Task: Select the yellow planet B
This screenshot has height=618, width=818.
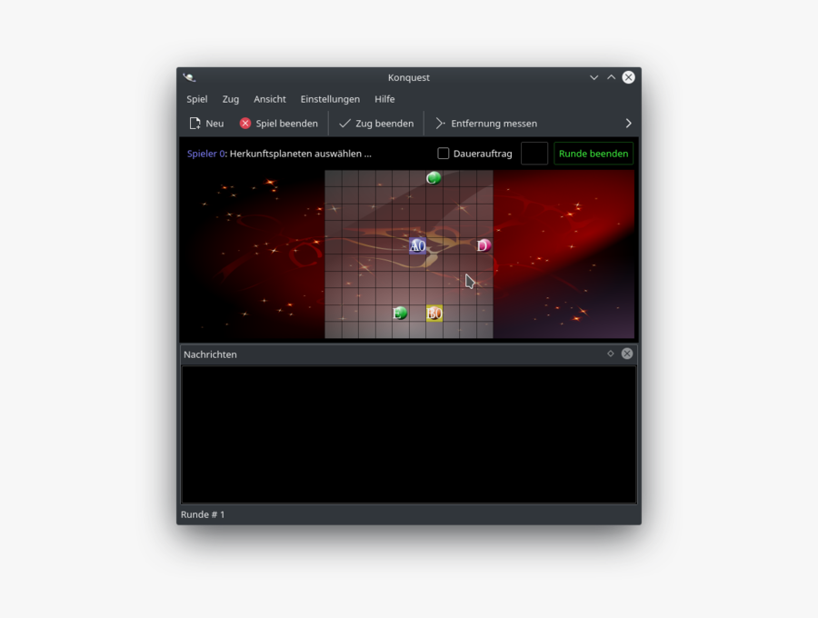Action: point(434,314)
